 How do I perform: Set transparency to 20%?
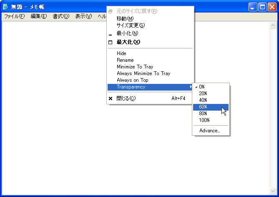point(211,93)
